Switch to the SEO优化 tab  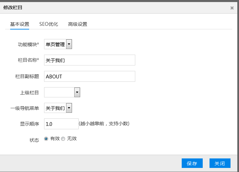pos(48,24)
